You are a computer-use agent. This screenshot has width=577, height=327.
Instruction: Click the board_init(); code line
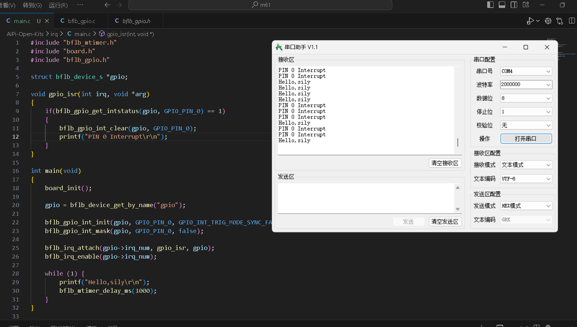(x=68, y=188)
